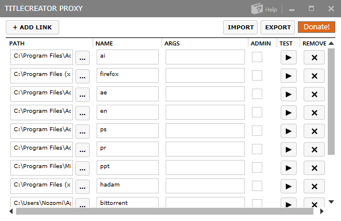The image size is (341, 221).
Task: Browse path for the firefox entry
Action: [82, 76]
